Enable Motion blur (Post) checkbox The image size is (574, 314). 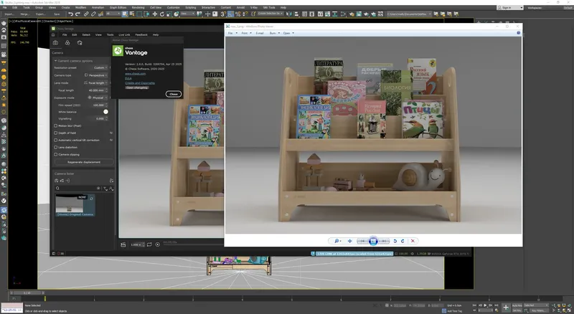pyautogui.click(x=57, y=125)
